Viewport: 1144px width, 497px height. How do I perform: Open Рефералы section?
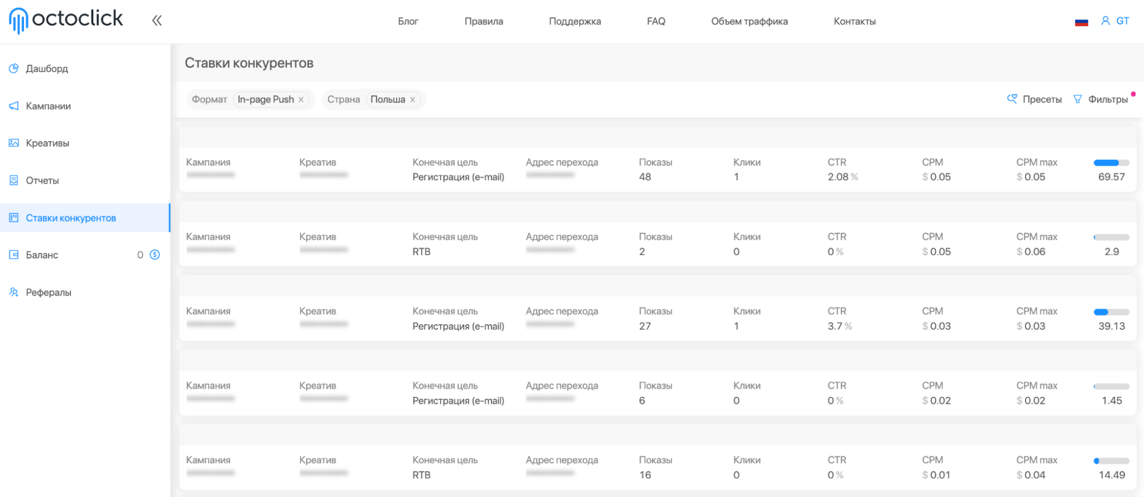coord(49,292)
